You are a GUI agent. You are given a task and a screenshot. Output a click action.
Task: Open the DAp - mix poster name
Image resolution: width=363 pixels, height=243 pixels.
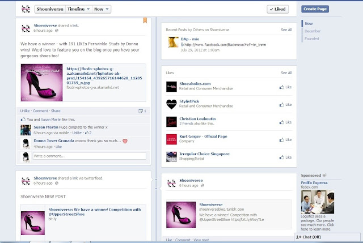[190, 39]
